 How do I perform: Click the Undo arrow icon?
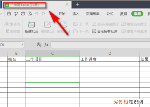click(37, 14)
